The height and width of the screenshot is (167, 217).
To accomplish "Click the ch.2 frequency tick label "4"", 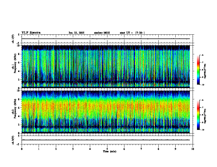I will (19, 116).
